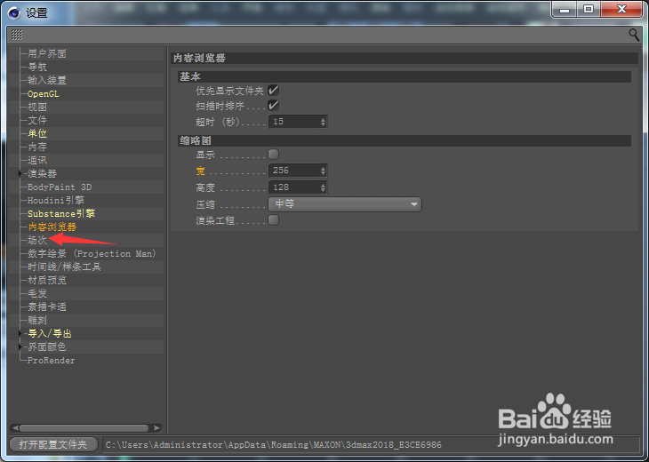Open the 单位 settings category
This screenshot has width=649, height=462.
click(37, 133)
